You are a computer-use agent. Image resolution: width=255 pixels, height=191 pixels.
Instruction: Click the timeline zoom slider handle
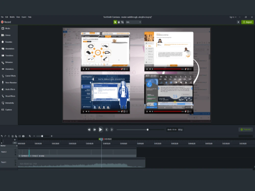coord(42,136)
